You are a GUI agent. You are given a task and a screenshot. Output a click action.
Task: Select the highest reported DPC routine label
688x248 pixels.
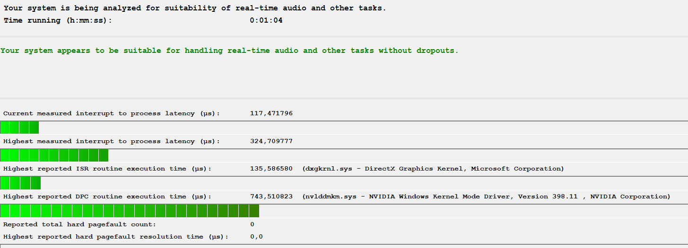(107, 197)
